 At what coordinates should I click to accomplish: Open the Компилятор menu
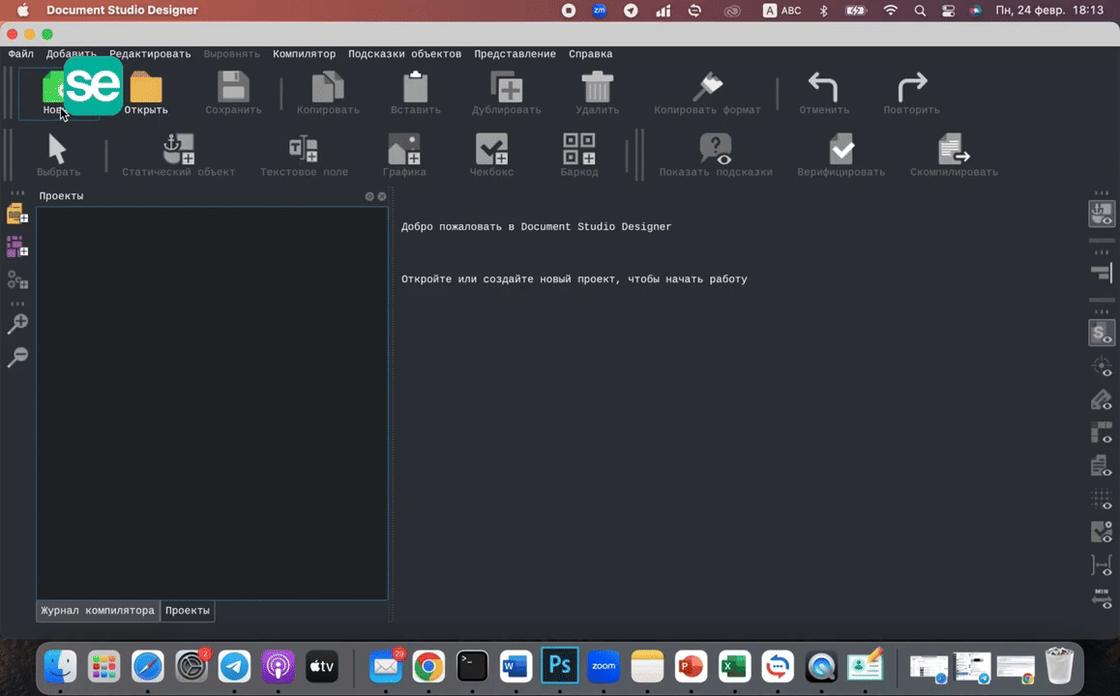[304, 54]
